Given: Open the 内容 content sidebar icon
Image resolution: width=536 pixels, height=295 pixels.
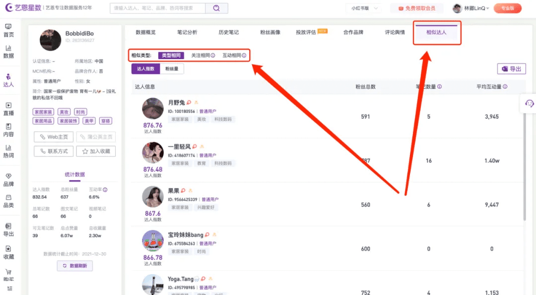Looking at the screenshot, I should [x=8, y=131].
